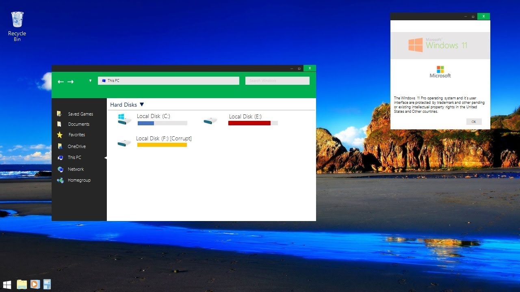Click the Local Disk (E:) label
520x292 pixels.
pyautogui.click(x=245, y=117)
